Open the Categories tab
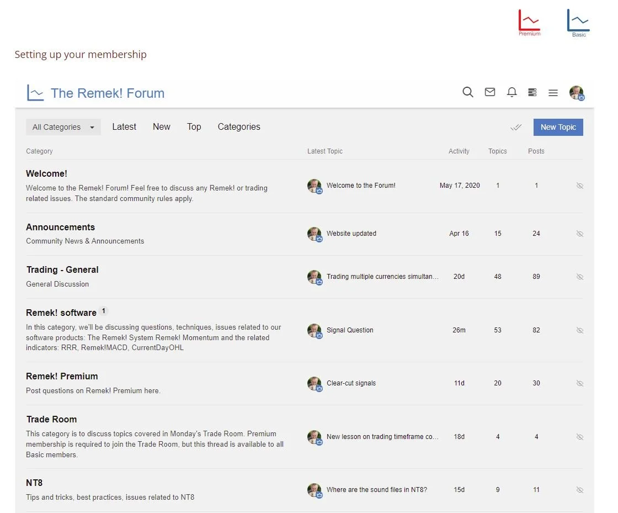Screen dimensions: 618x513 [239, 126]
